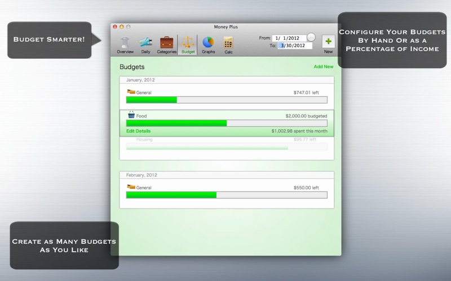
Task: Click the February General wallet icon
Action: tap(131, 187)
